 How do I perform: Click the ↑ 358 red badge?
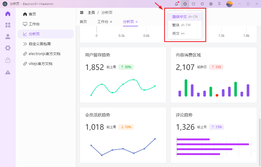tap(216, 67)
